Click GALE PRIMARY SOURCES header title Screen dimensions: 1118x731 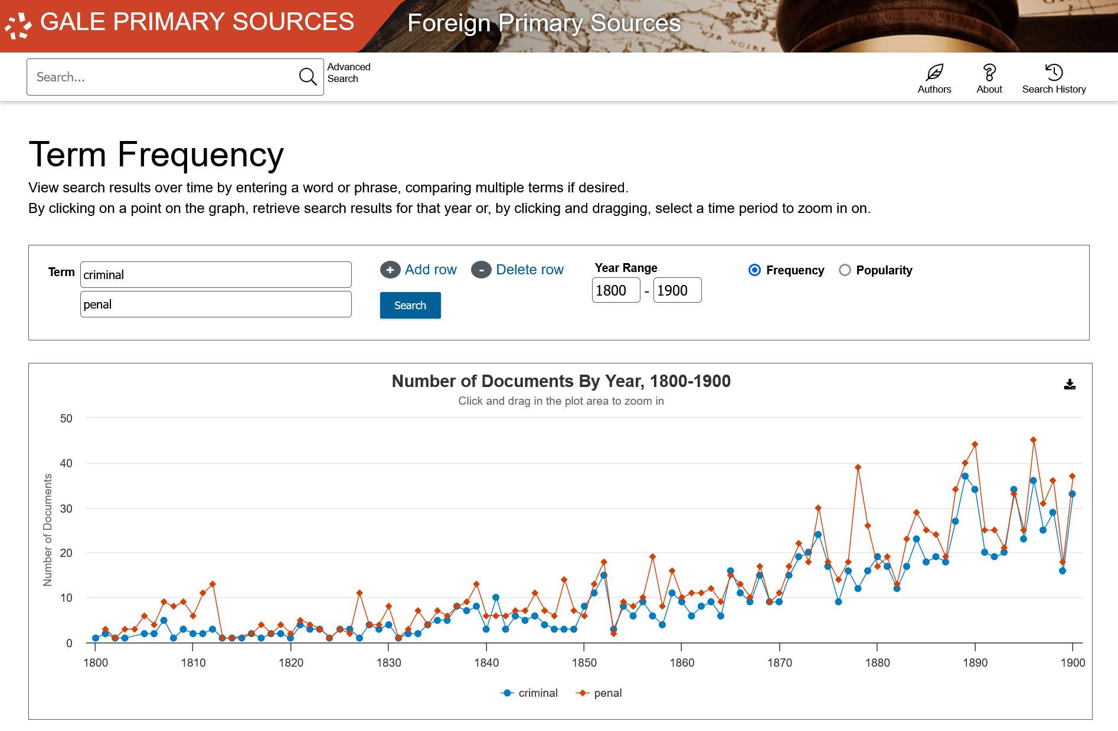tap(197, 22)
